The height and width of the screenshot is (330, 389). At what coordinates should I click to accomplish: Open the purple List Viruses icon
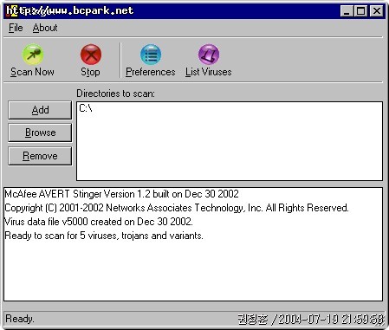click(209, 55)
